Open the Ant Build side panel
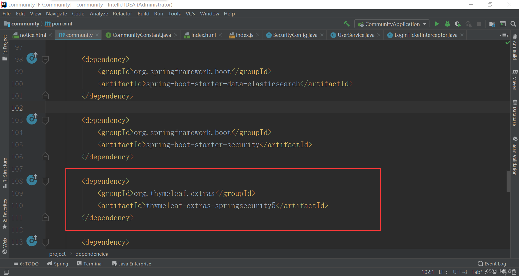Viewport: 519px width, 276px height. (x=515, y=47)
